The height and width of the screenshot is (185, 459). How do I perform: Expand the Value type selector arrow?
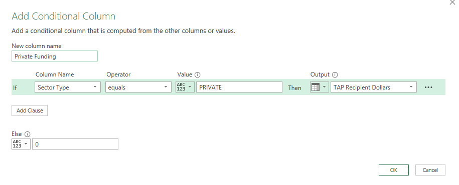click(190, 87)
